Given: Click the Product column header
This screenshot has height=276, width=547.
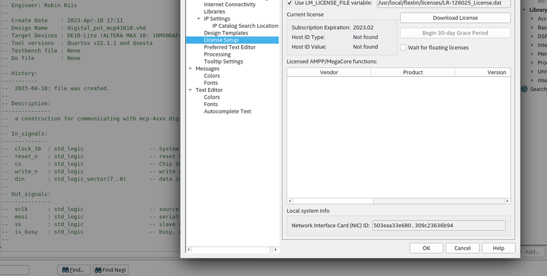Looking at the screenshot, I should (x=413, y=72).
